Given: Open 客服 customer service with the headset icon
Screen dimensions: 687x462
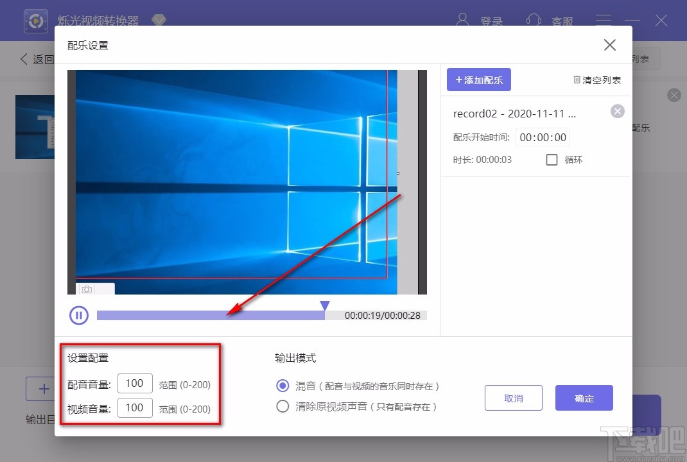Looking at the screenshot, I should (534, 20).
